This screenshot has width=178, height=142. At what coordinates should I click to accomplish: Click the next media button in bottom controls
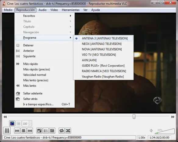click(x=30, y=131)
